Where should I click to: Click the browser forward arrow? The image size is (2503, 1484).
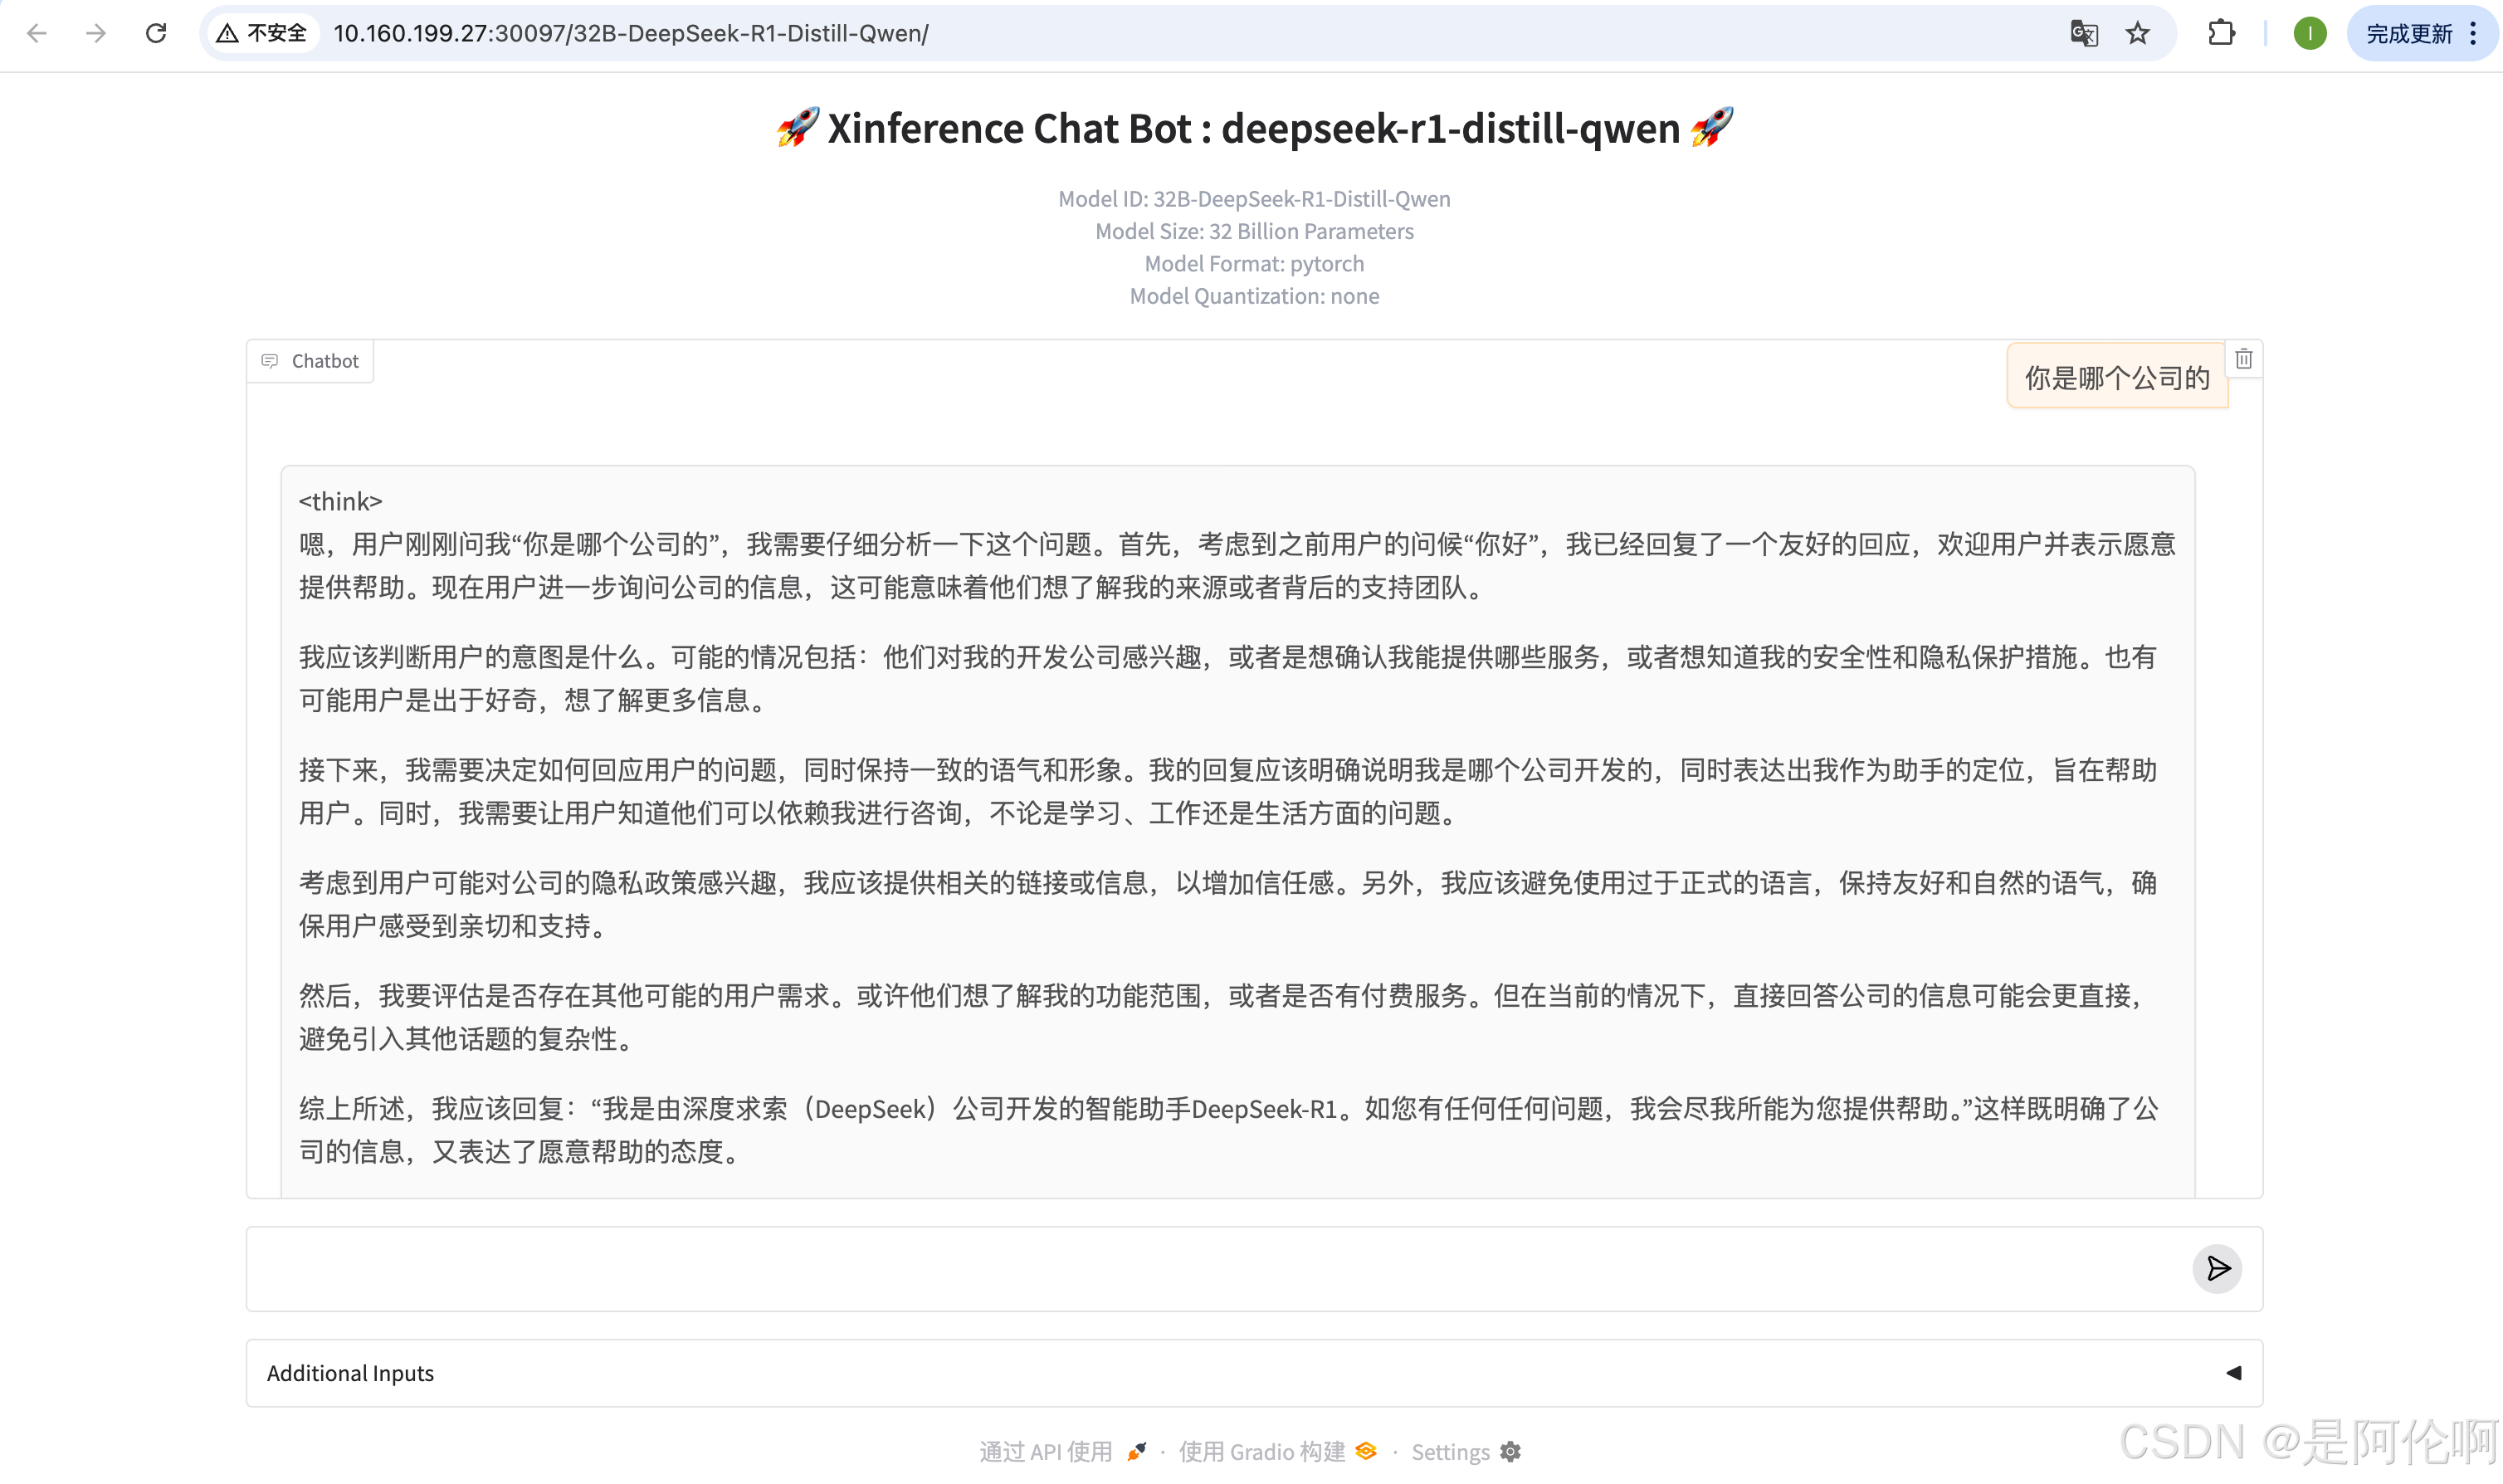pyautogui.click(x=96, y=33)
